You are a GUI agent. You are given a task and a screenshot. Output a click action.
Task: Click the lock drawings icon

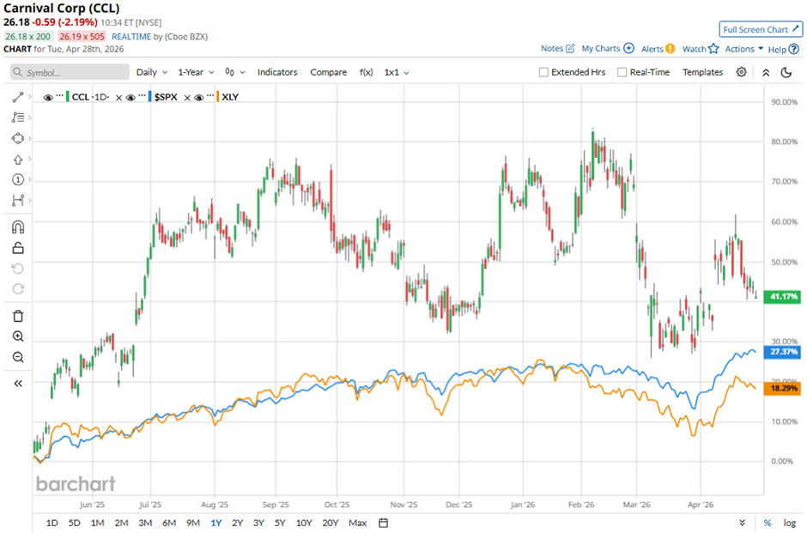pyautogui.click(x=18, y=249)
